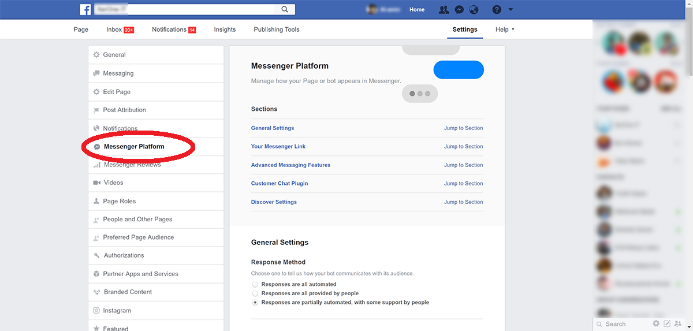Click the search magnifier icon
This screenshot has height=331, width=693.
(285, 9)
